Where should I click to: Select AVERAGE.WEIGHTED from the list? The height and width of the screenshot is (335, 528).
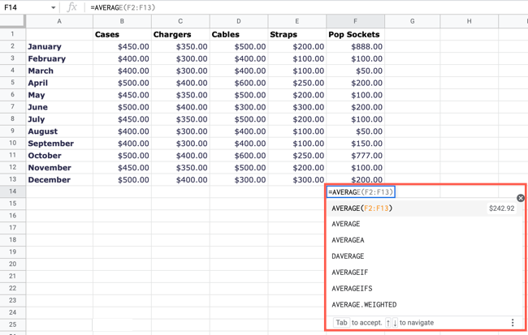364,305
